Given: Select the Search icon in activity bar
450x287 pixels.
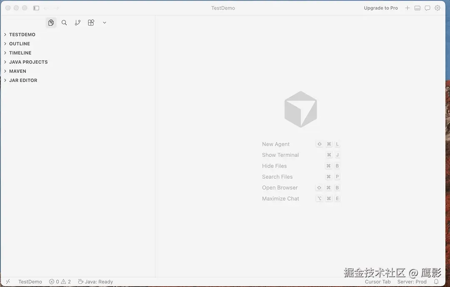Looking at the screenshot, I should pyautogui.click(x=64, y=22).
